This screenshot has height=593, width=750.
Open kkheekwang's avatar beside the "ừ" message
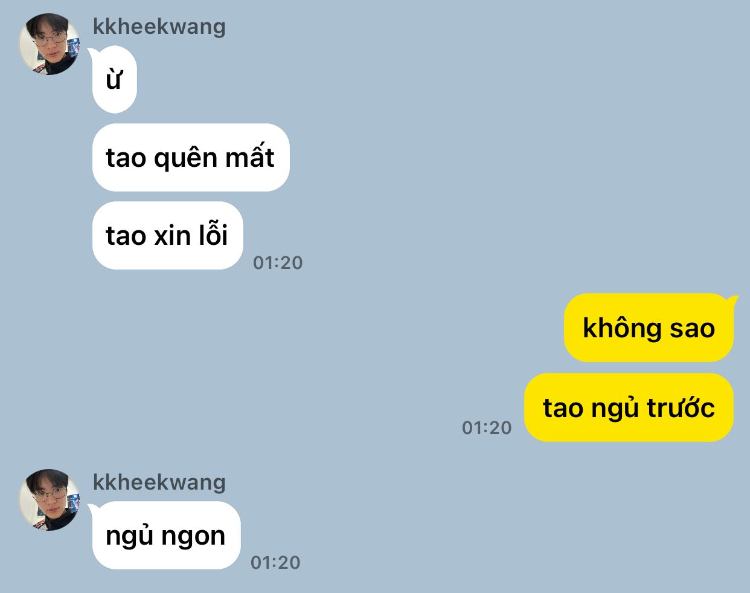coord(50,44)
